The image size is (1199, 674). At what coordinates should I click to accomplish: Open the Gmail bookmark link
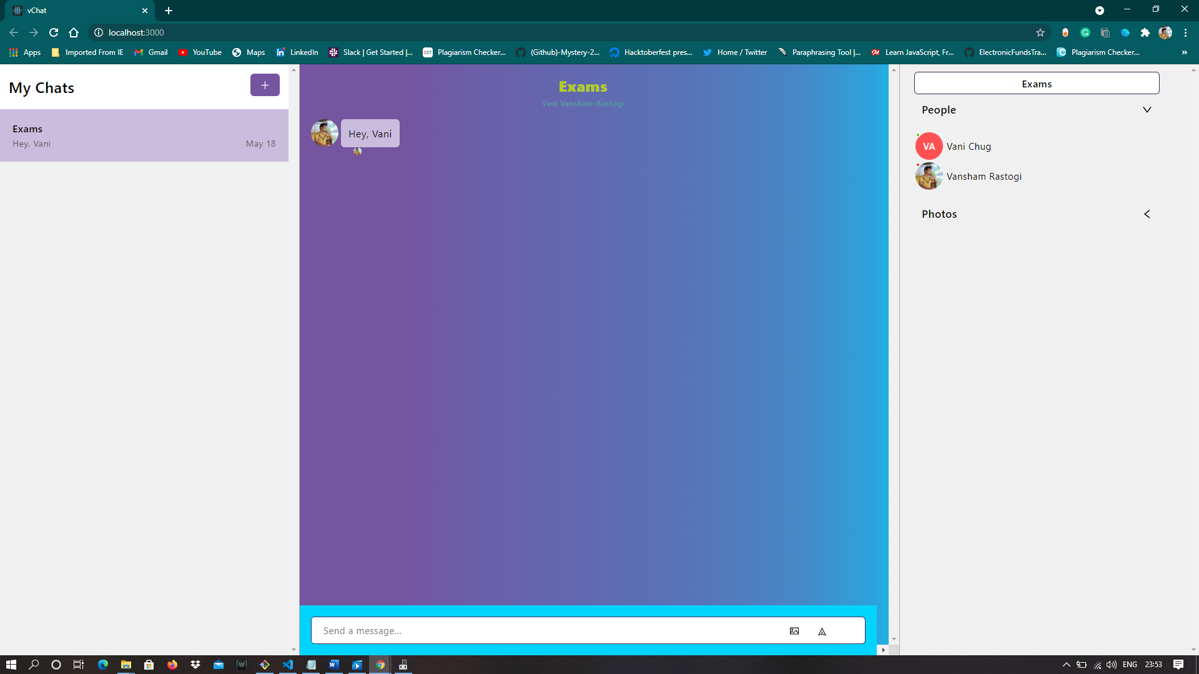pos(150,52)
